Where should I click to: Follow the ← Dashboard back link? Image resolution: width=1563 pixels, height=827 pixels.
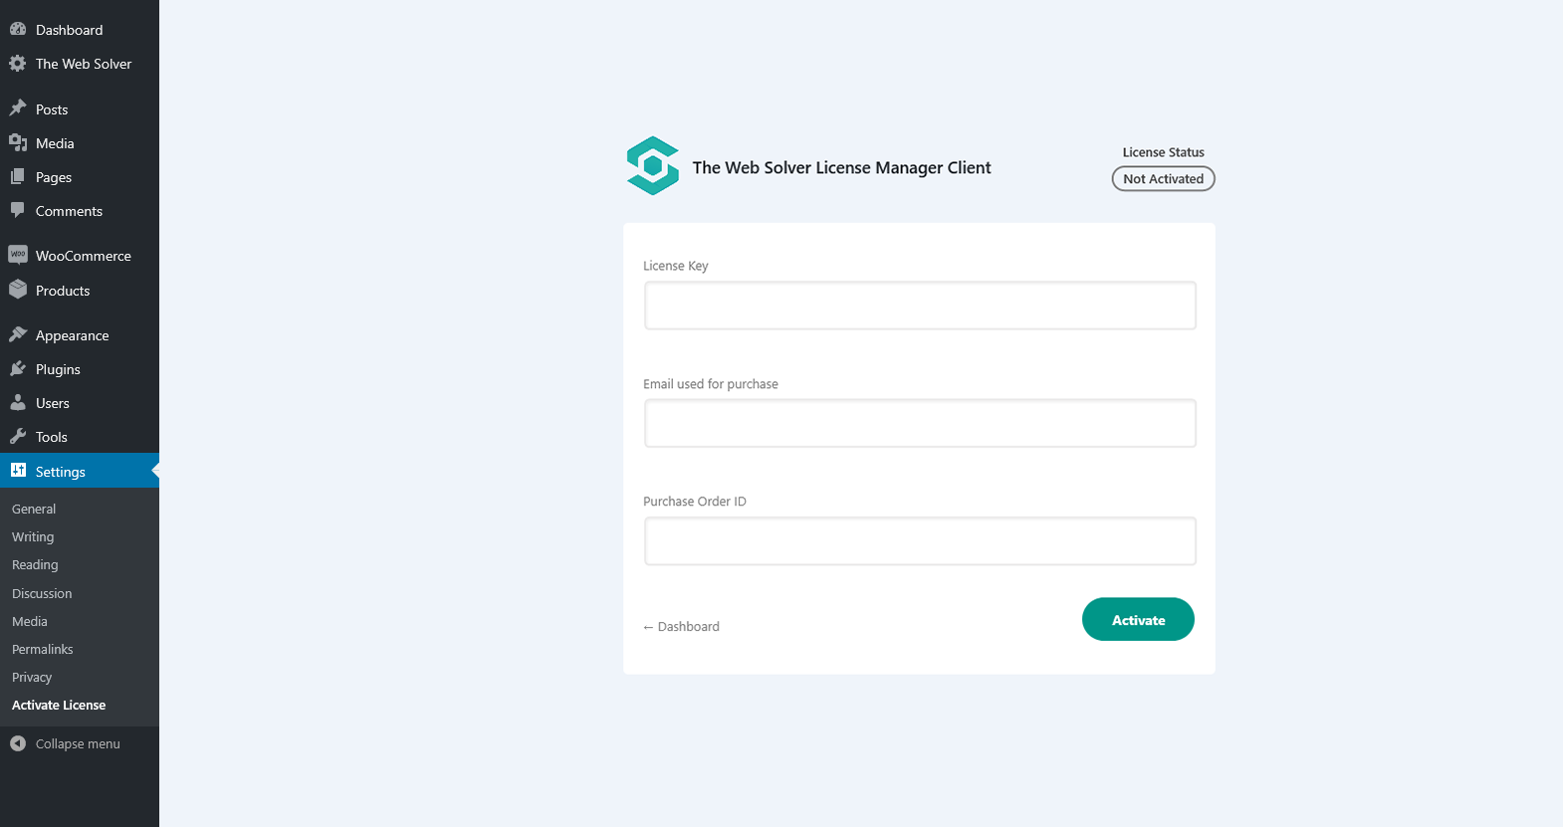(681, 626)
